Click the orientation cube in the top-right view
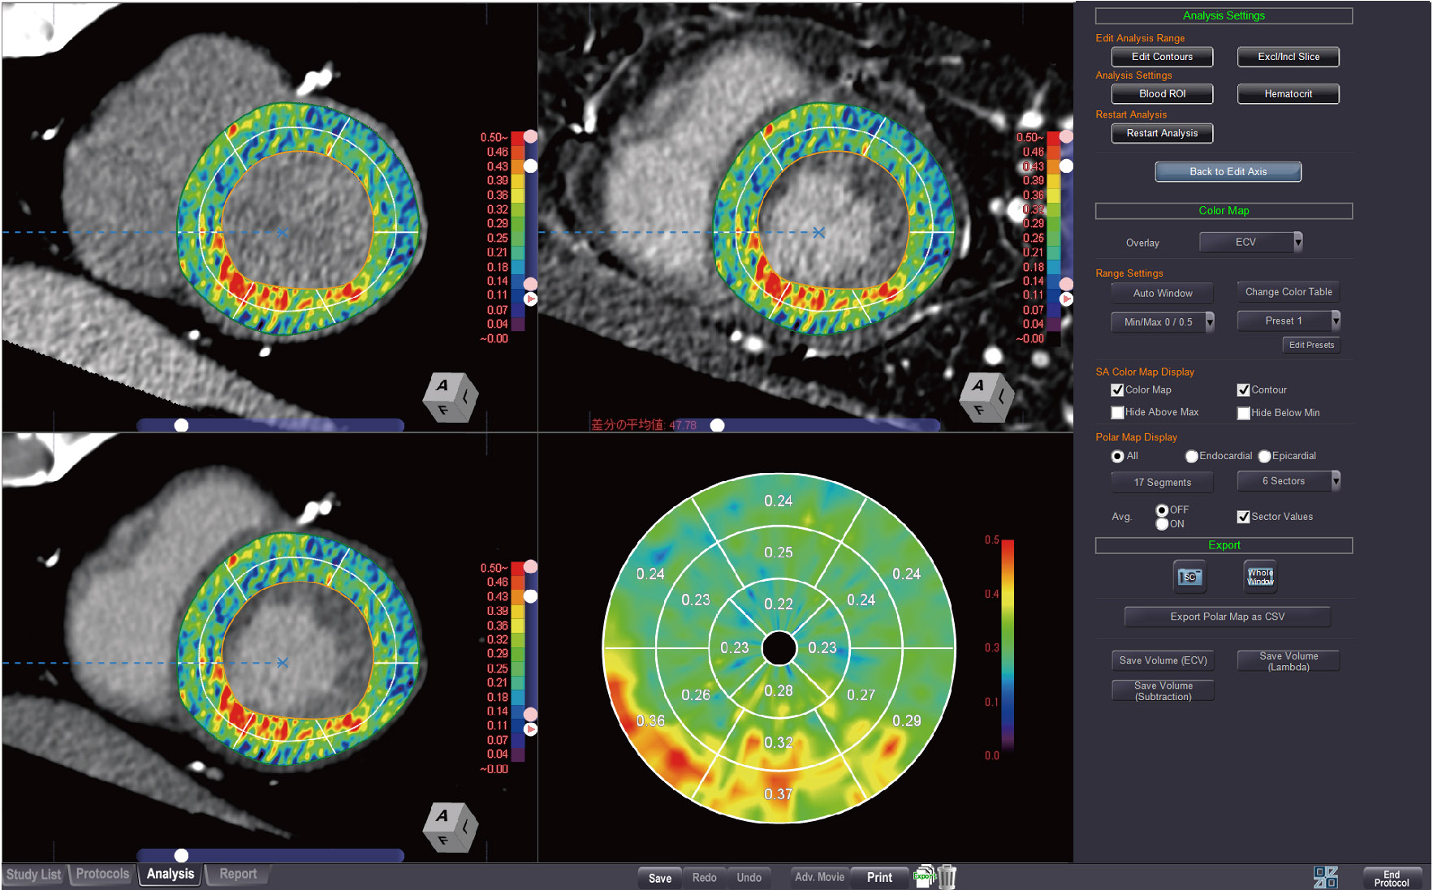1433x890 pixels. [x=986, y=397]
